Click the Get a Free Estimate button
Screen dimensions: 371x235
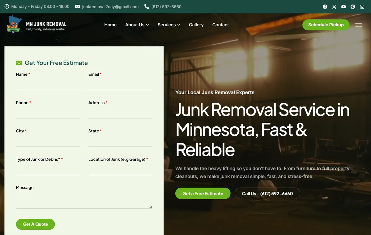point(203,194)
